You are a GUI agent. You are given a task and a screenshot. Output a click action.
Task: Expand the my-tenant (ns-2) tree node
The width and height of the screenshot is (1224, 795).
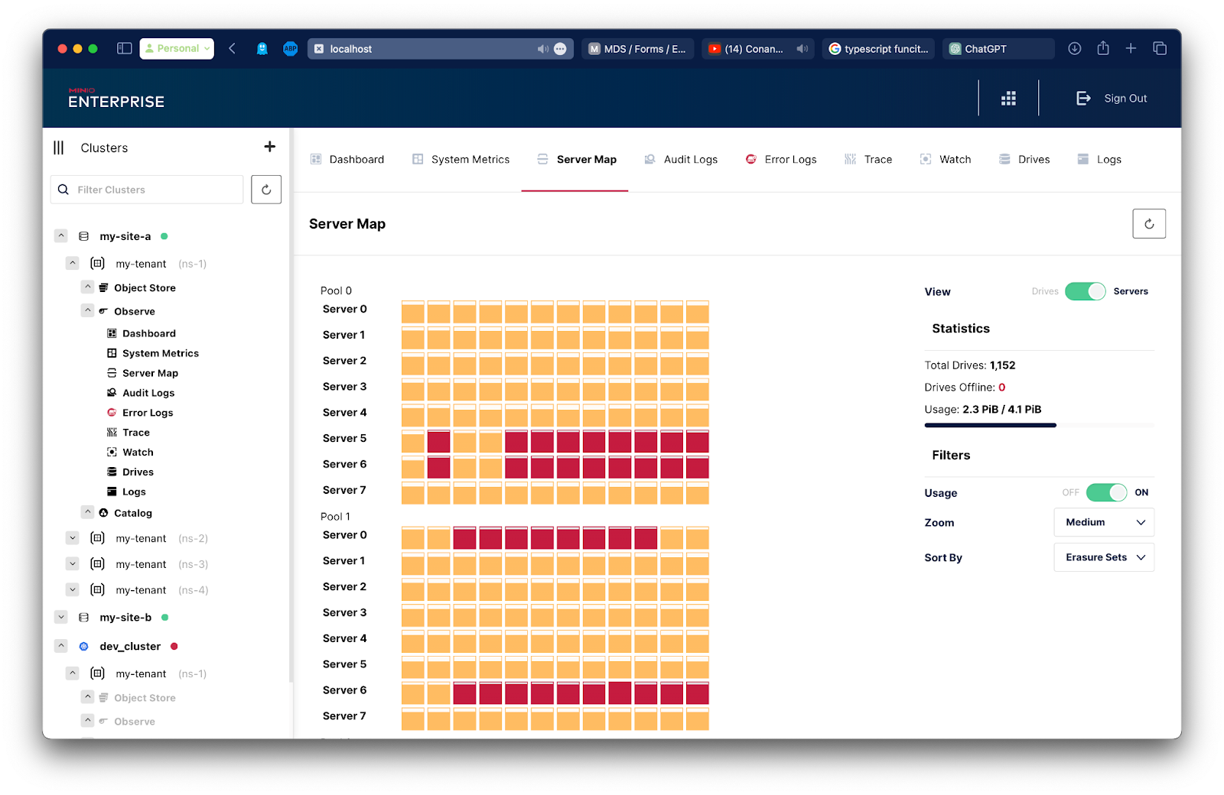point(73,538)
